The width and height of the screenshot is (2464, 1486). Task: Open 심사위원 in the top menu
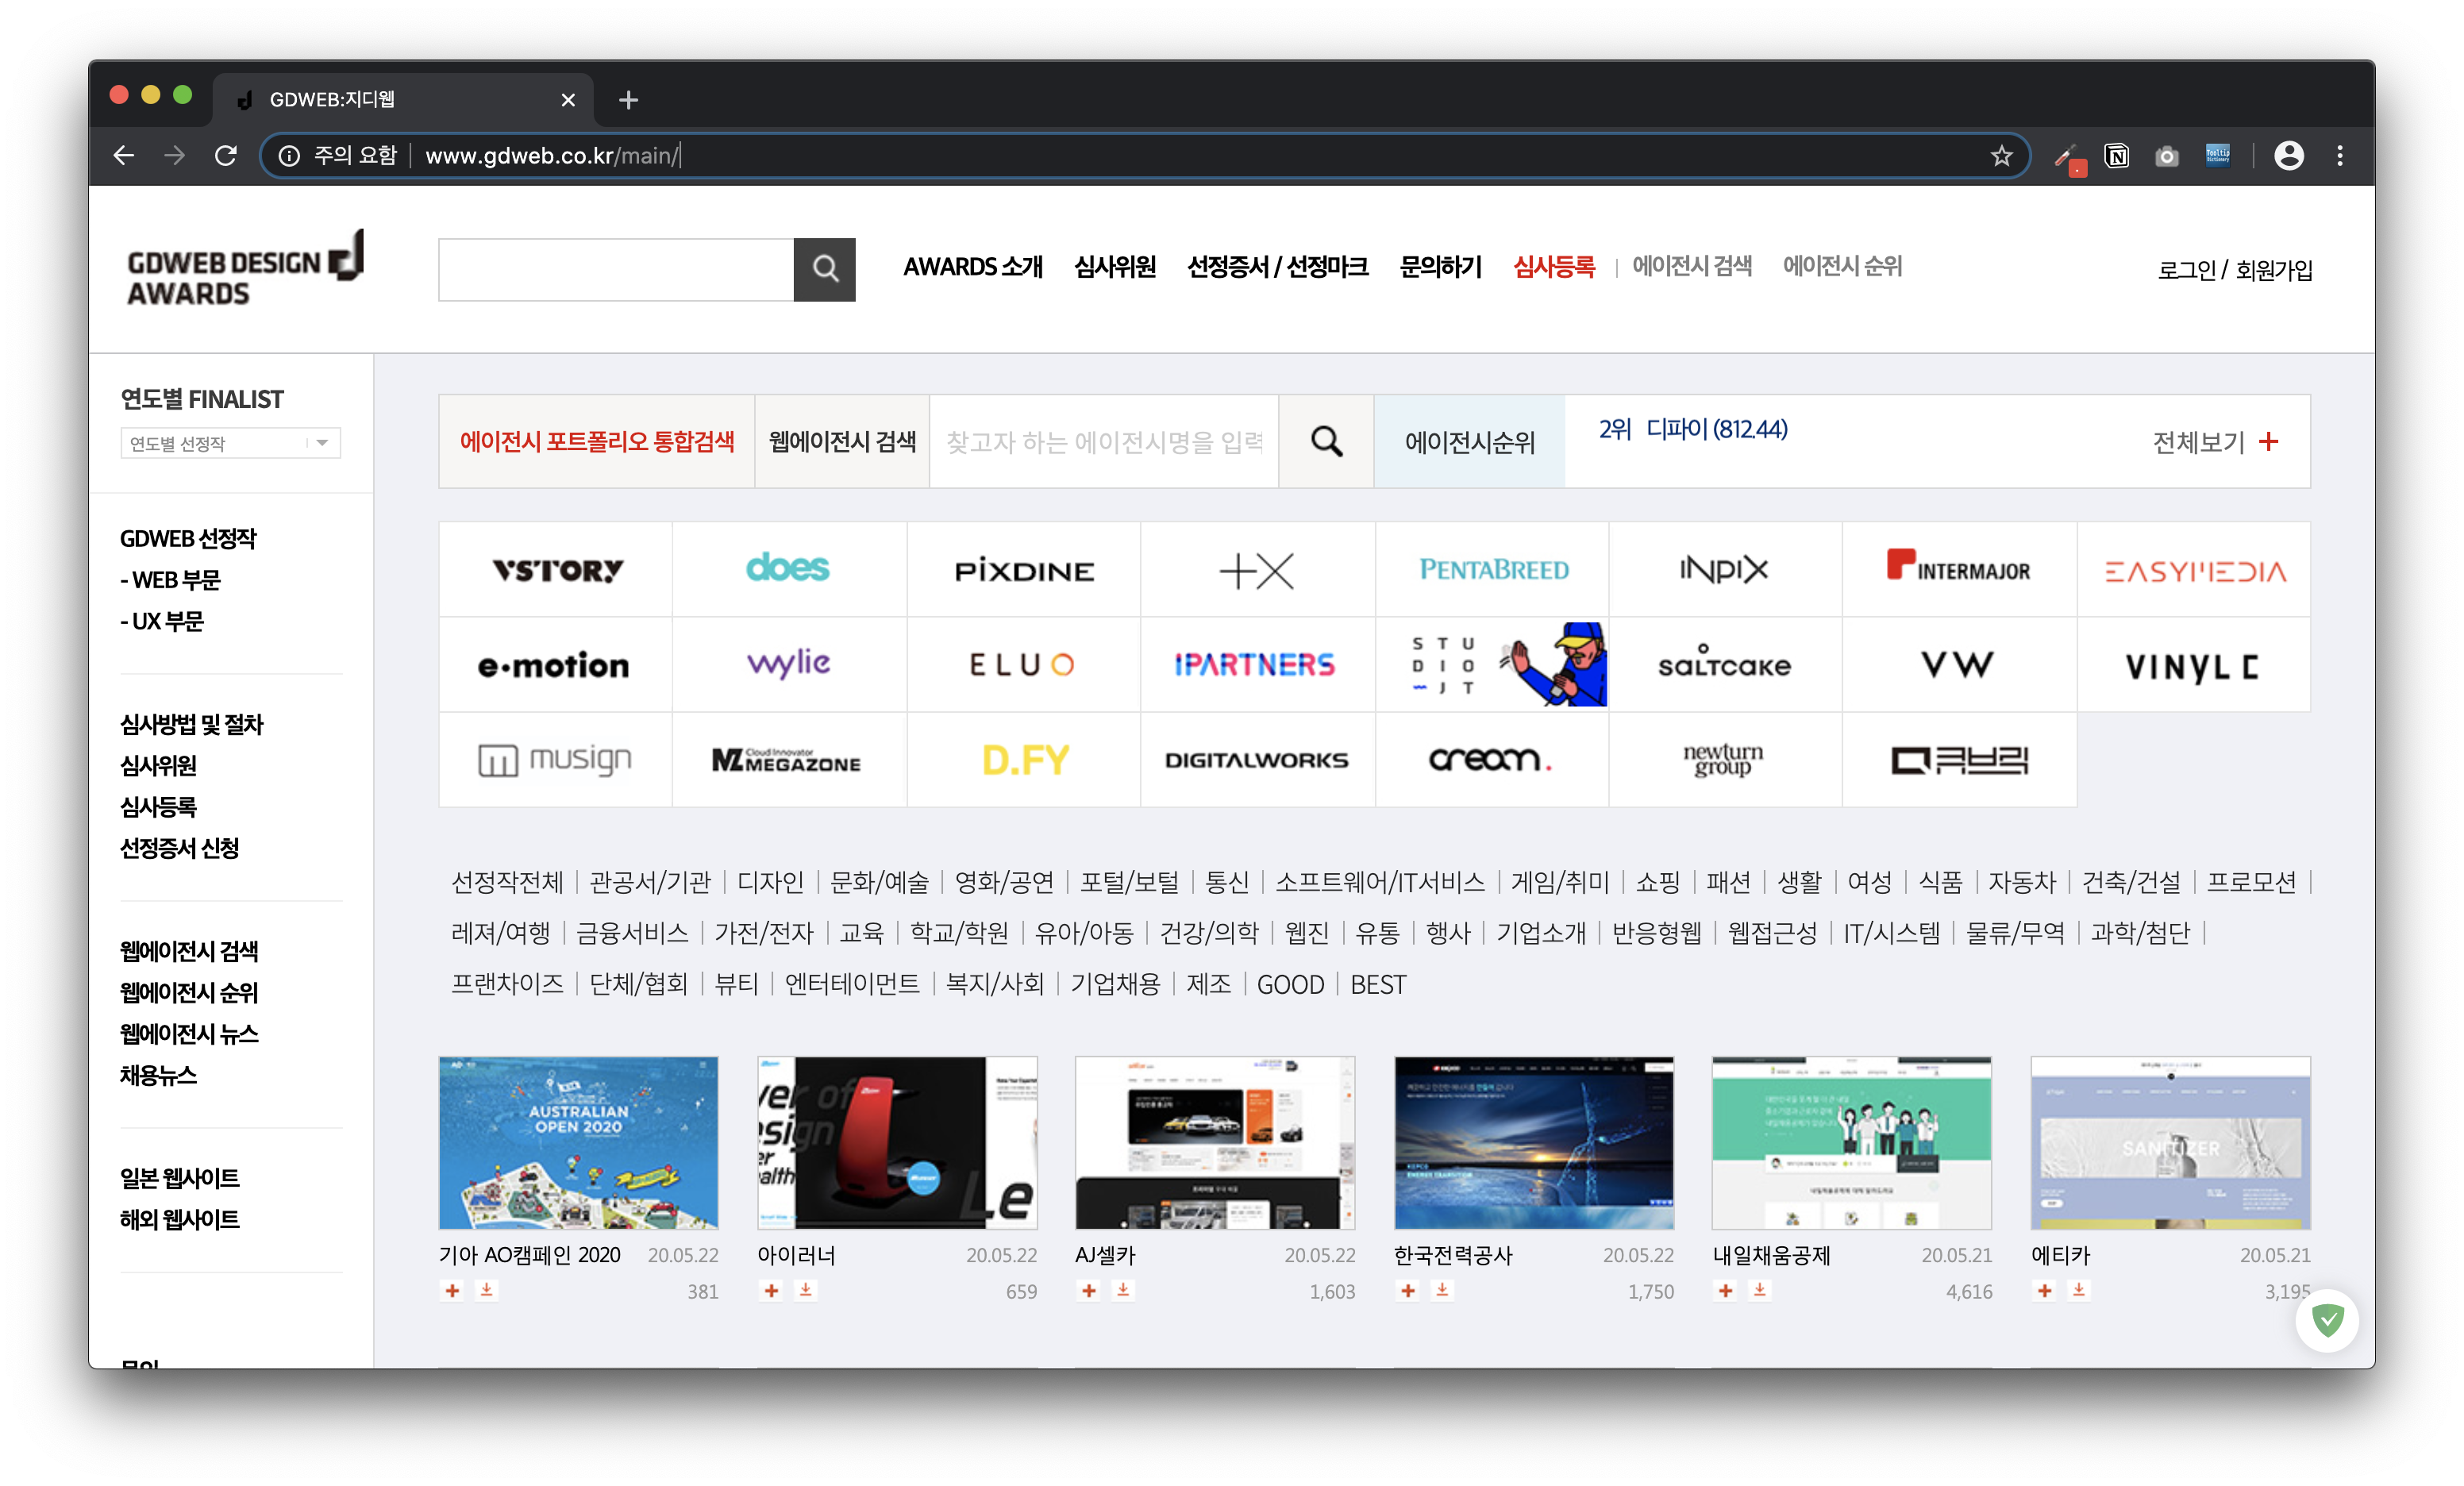(1114, 267)
